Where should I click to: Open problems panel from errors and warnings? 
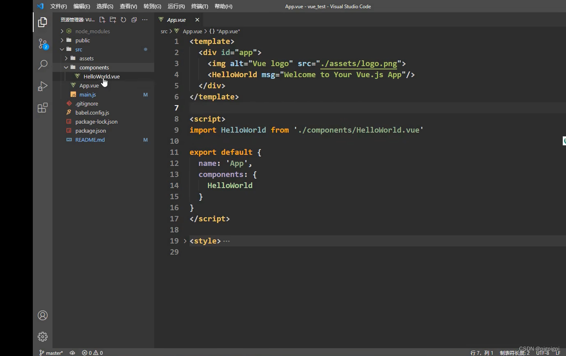coord(92,353)
